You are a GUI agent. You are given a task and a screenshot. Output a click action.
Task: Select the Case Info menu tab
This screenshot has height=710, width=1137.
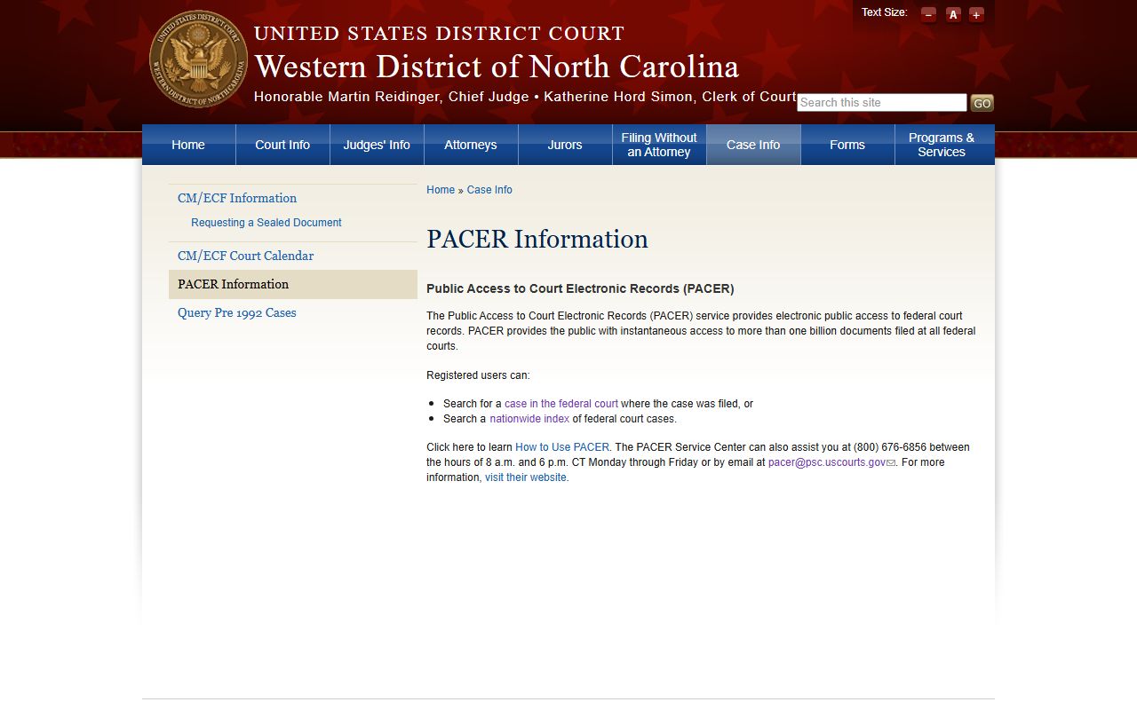tap(753, 145)
